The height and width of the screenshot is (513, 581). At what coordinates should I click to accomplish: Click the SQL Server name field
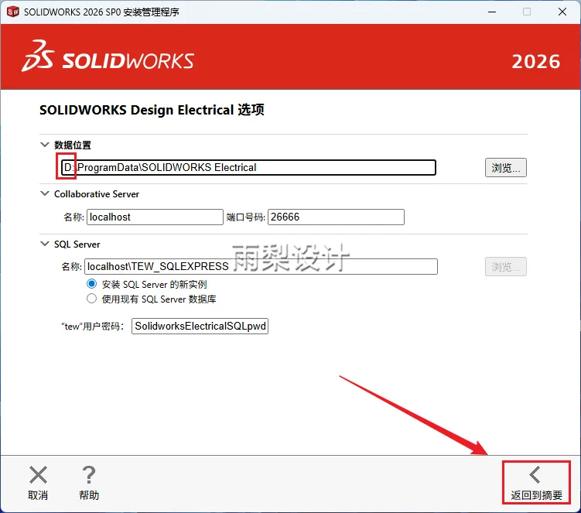click(x=261, y=266)
